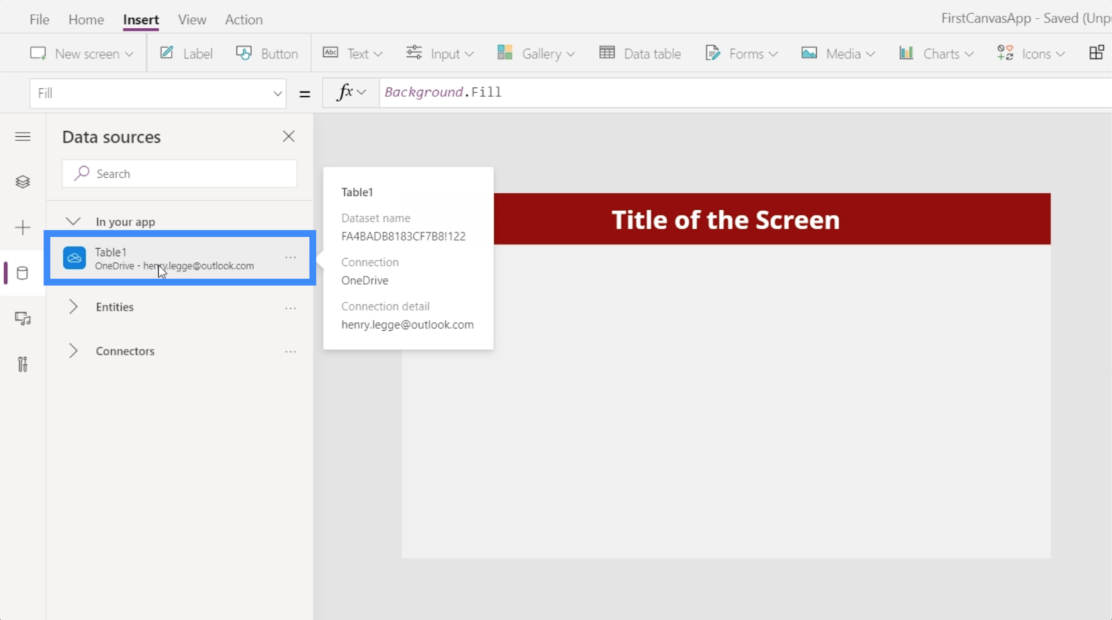Collapse the In your app section
The width and height of the screenshot is (1112, 620).
[73, 222]
